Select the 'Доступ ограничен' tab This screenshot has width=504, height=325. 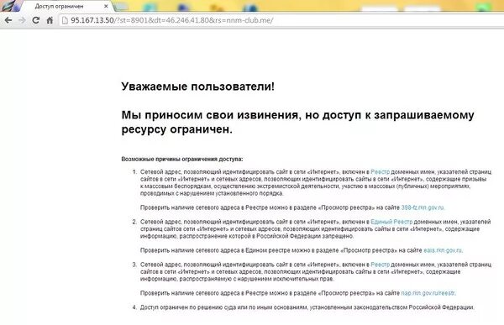[65, 6]
